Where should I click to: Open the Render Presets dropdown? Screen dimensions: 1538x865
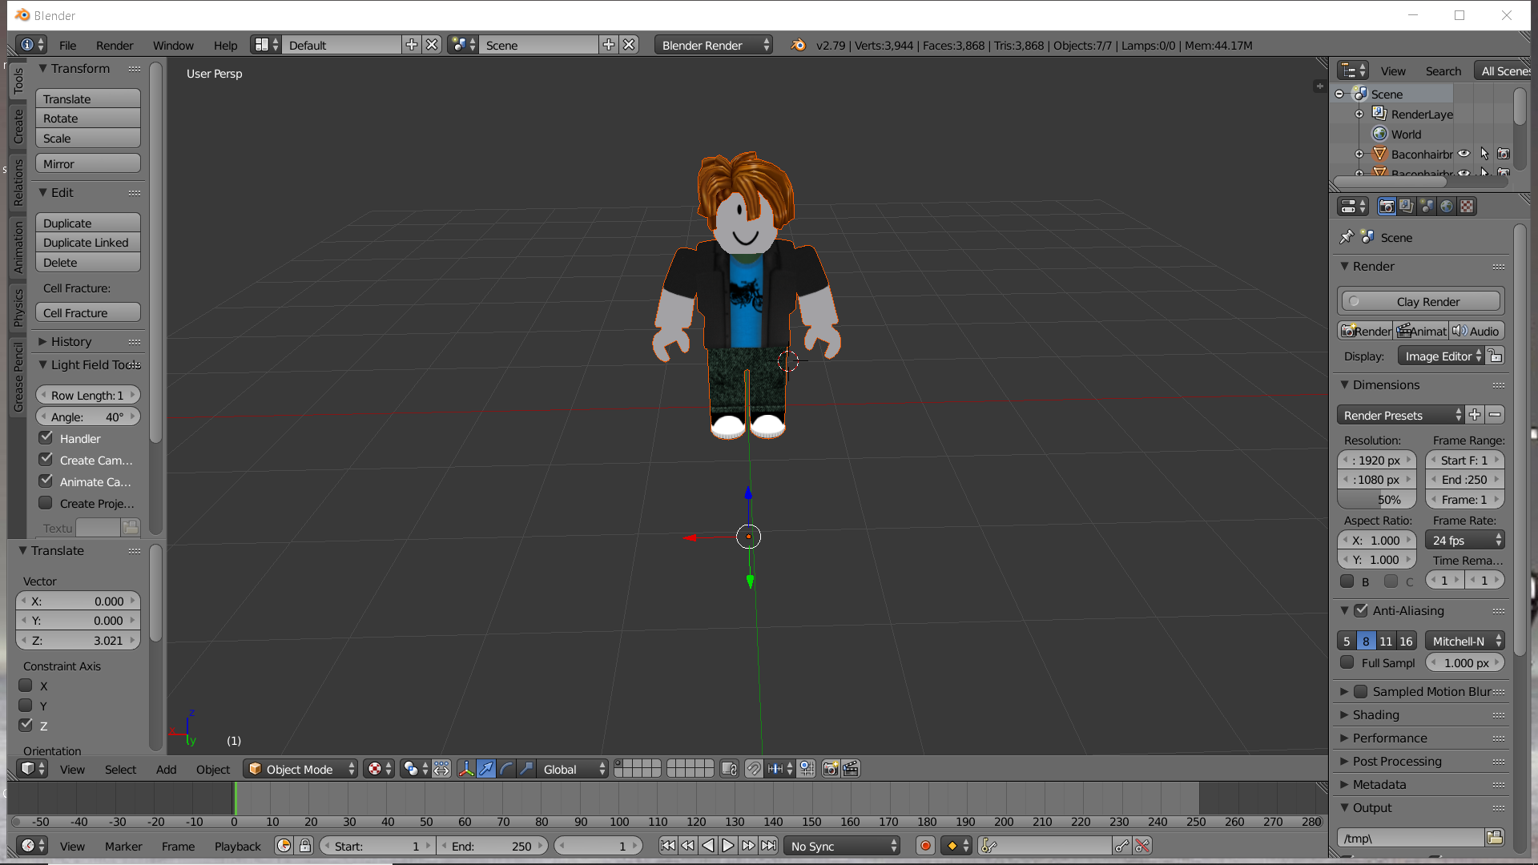pos(1400,415)
